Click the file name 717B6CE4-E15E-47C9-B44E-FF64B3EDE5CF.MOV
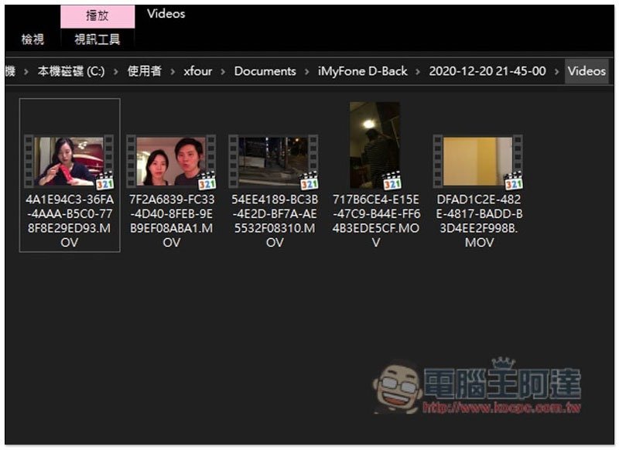This screenshot has height=450, width=619. pos(376,221)
